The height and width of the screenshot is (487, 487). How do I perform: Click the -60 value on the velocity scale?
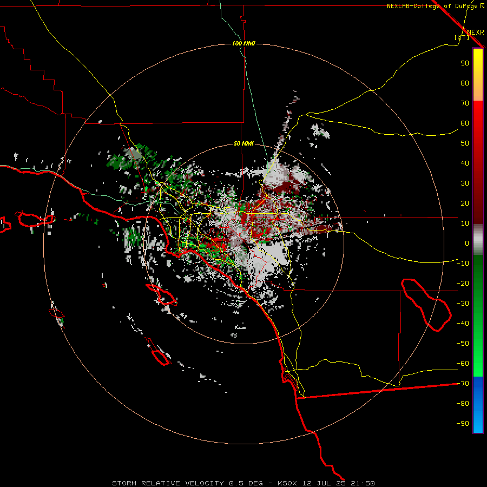pyautogui.click(x=463, y=364)
